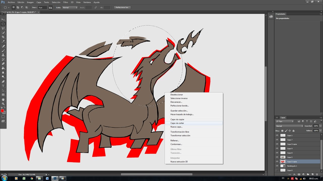The width and height of the screenshot is (323, 181).
Task: Select the Paint Bucket tool
Action: pyautogui.click(x=3, y=68)
